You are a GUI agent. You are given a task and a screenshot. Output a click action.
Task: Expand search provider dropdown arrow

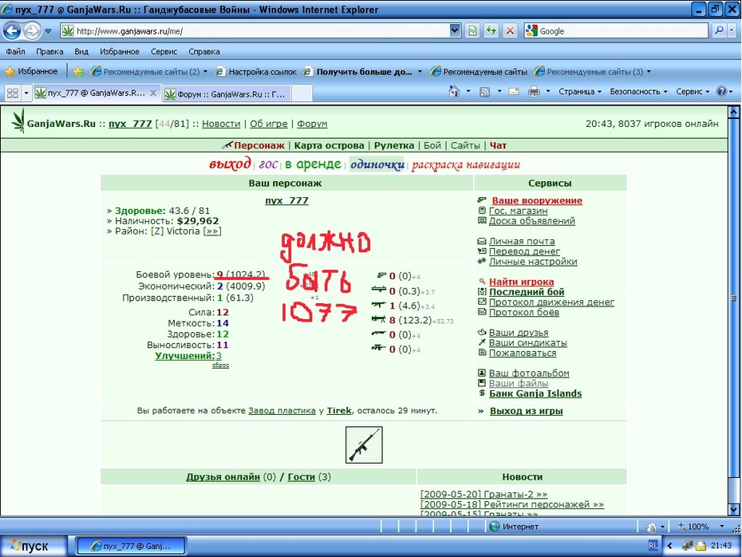click(x=732, y=31)
